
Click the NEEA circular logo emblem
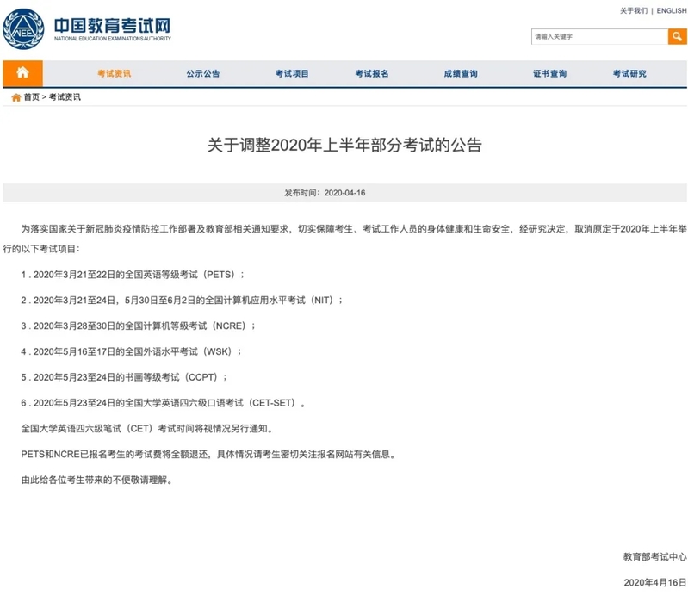24,28
